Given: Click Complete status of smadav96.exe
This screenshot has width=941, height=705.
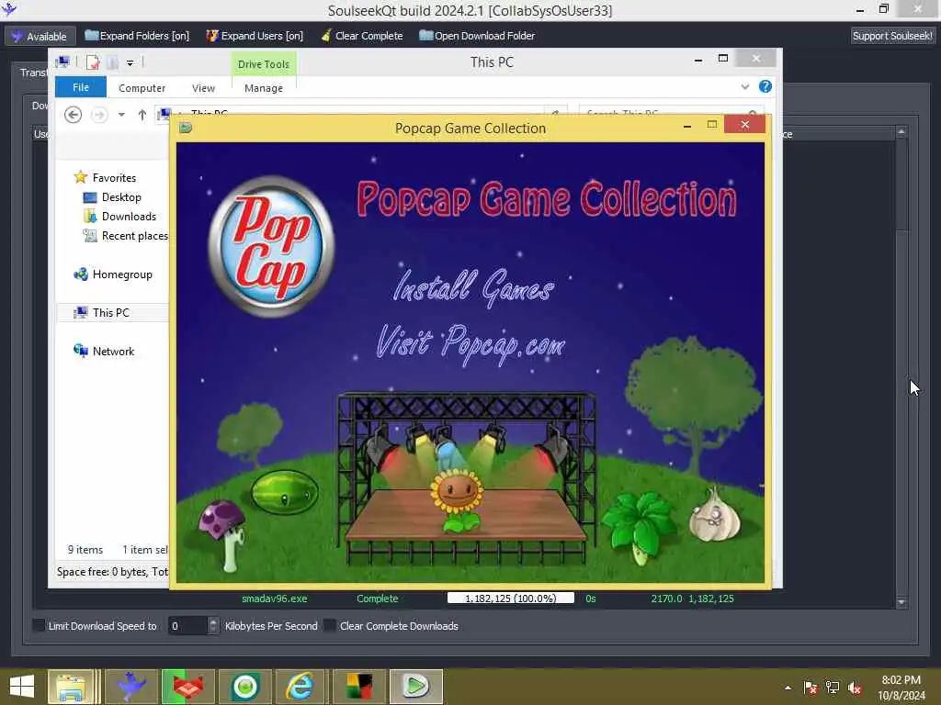Looking at the screenshot, I should click(377, 599).
